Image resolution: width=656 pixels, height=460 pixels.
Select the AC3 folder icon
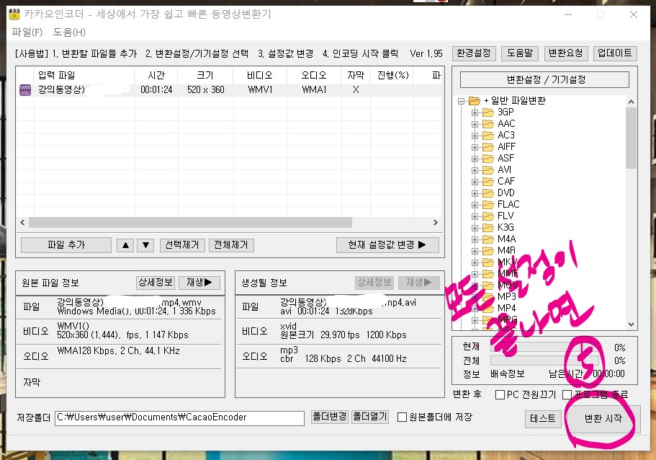coord(487,136)
